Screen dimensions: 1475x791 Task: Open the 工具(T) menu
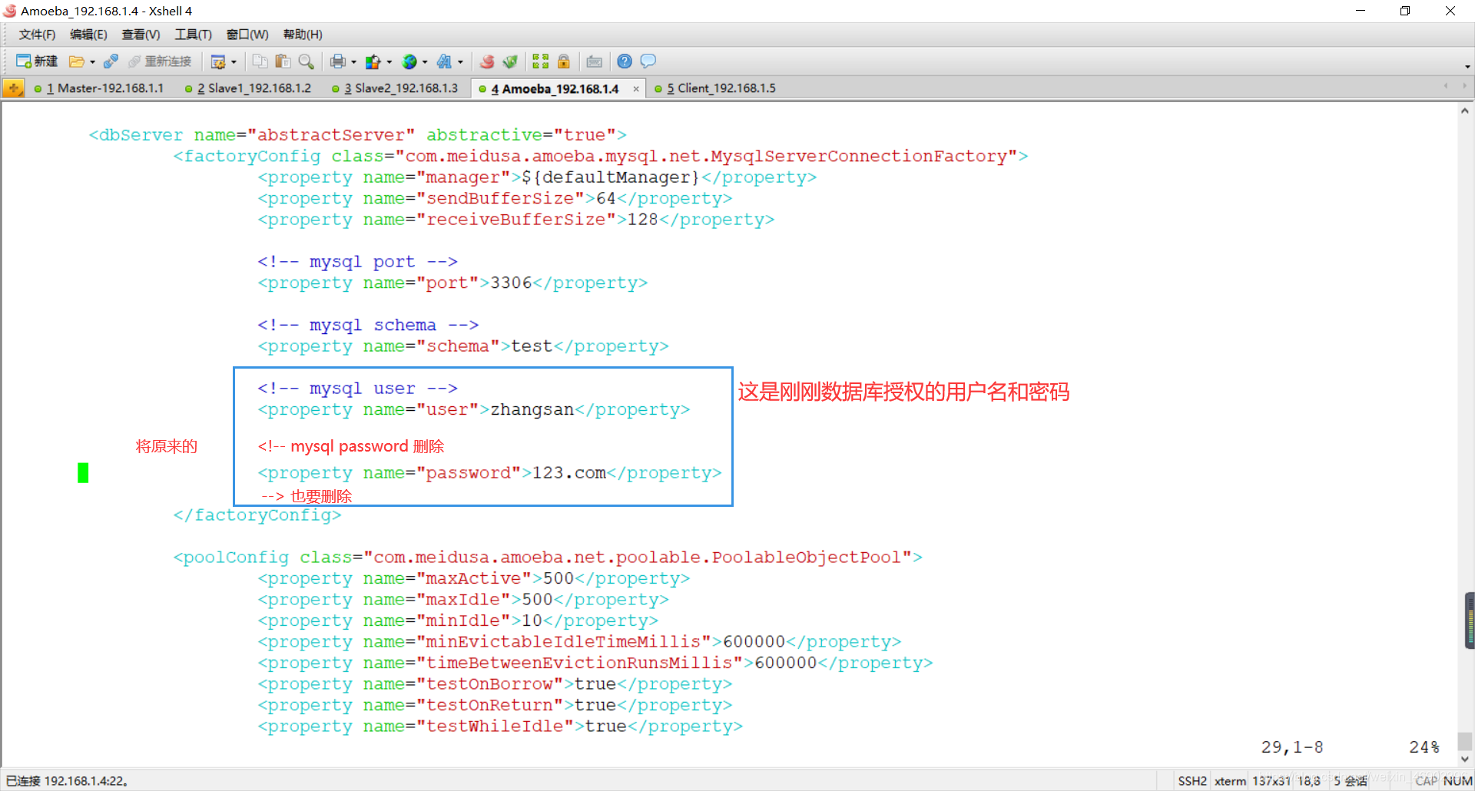click(193, 35)
